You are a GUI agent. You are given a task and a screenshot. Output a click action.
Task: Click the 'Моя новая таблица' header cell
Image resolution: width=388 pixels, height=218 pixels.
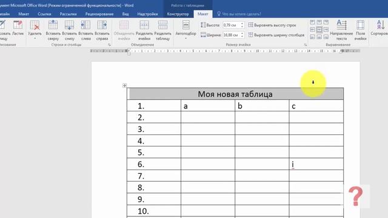(235, 94)
